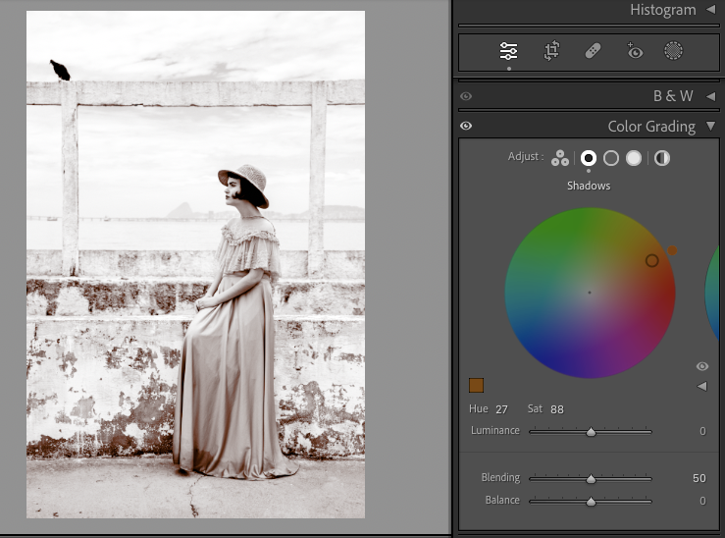Activate the Red Eye correction tool

pos(635,51)
